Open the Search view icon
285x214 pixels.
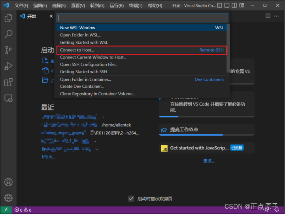(x=8, y=34)
